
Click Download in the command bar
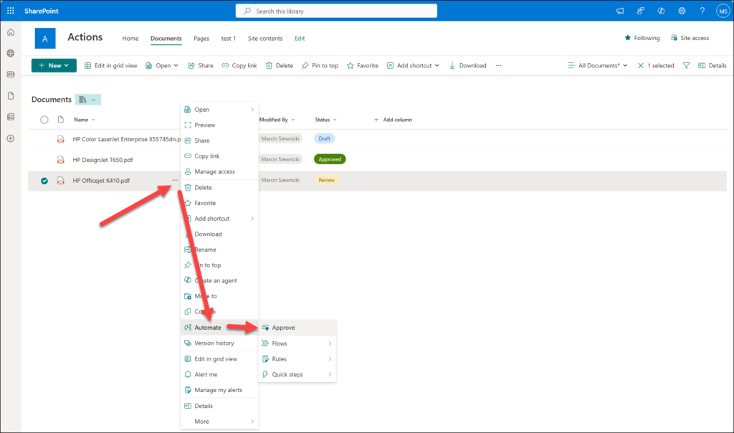pos(467,65)
